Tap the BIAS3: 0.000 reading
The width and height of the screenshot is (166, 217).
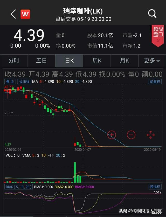pyautogui.click(x=84, y=187)
